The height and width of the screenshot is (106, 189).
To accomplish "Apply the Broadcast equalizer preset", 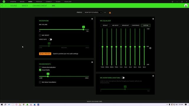I will tap(126, 25).
